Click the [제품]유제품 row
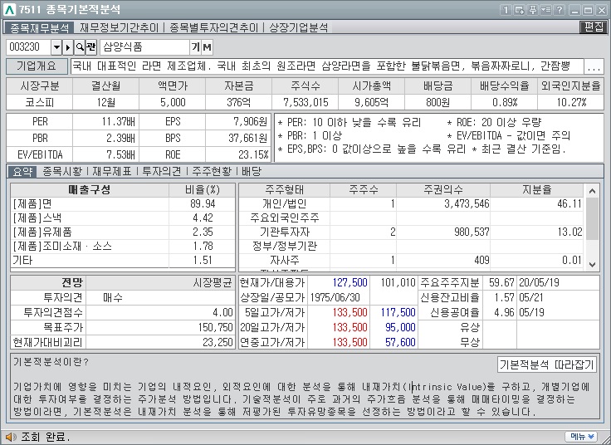Image resolution: width=611 pixels, height=445 pixels. click(x=123, y=232)
